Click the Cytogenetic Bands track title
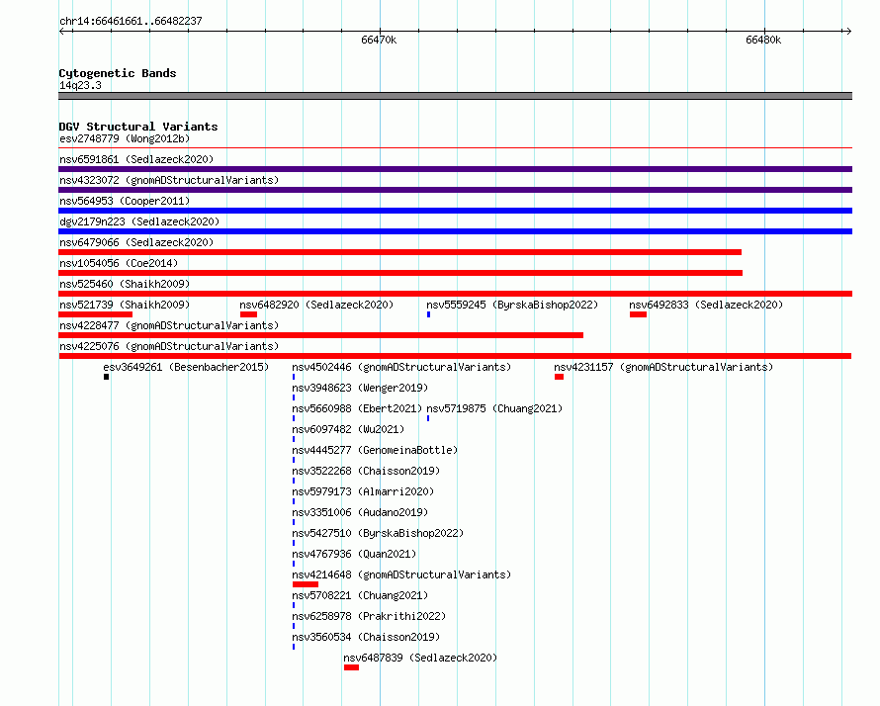This screenshot has width=880, height=706. pos(118,73)
